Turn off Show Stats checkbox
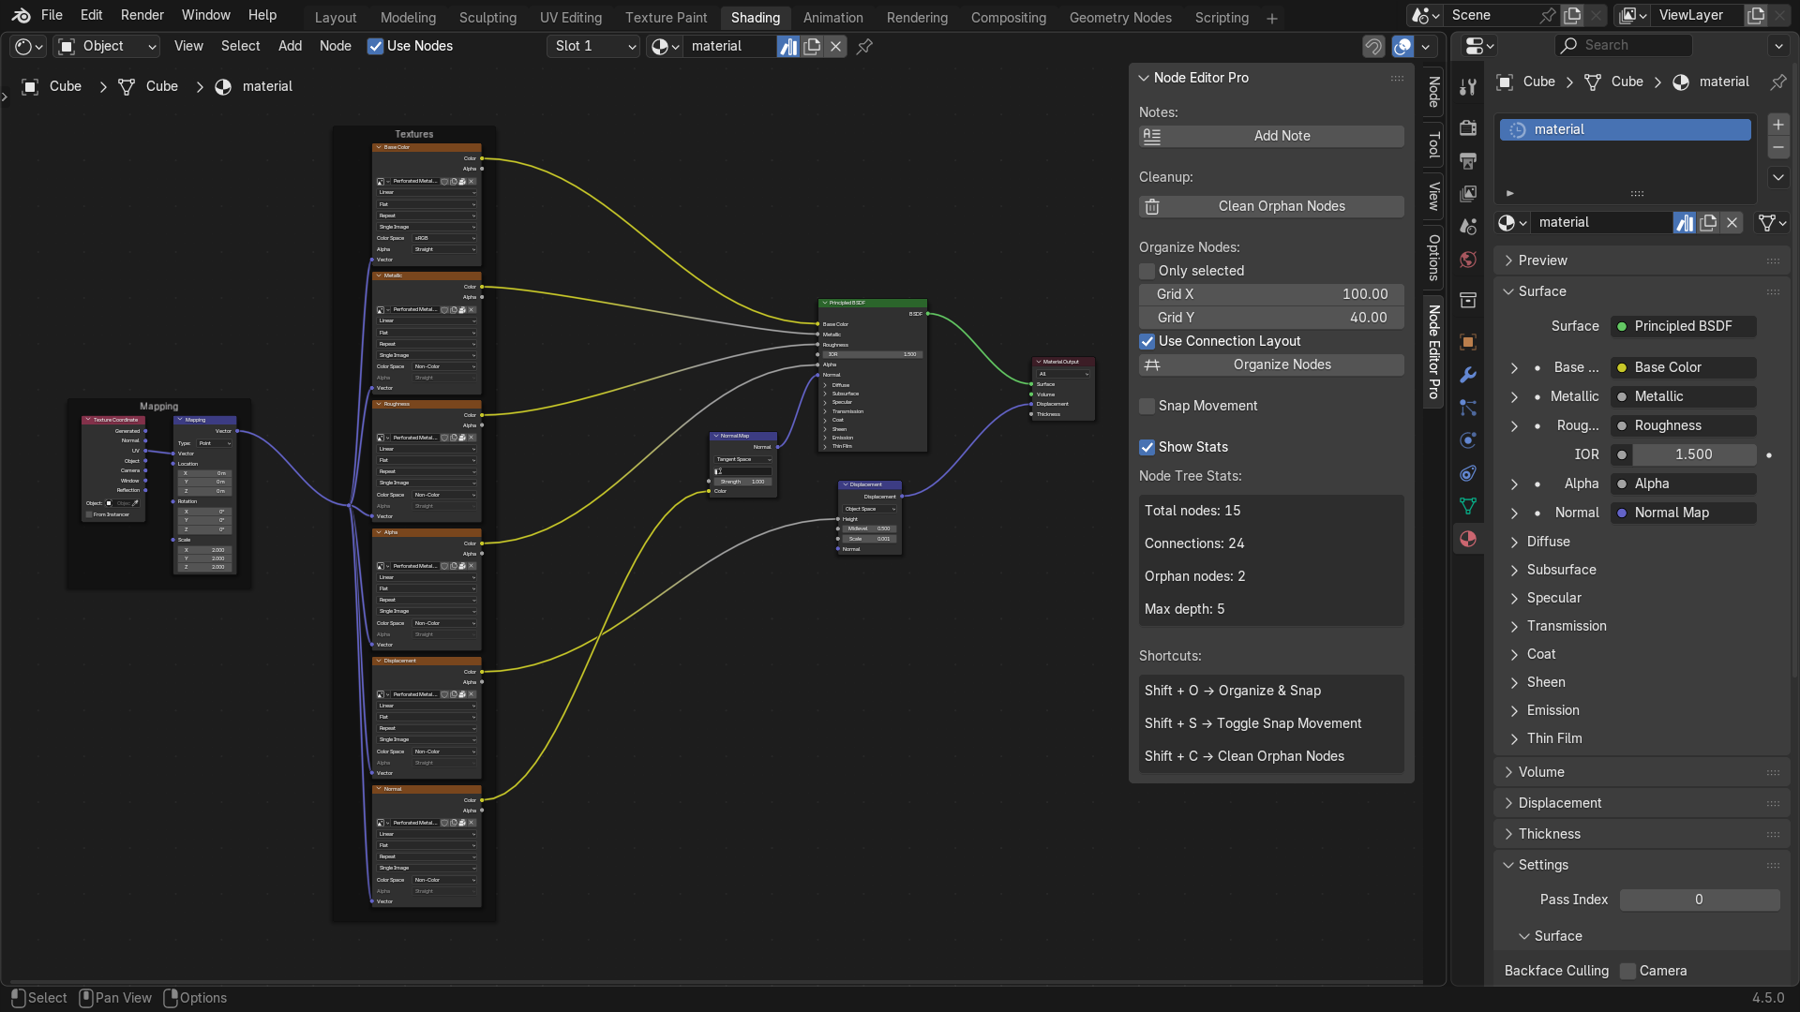The image size is (1800, 1012). coord(1147,447)
